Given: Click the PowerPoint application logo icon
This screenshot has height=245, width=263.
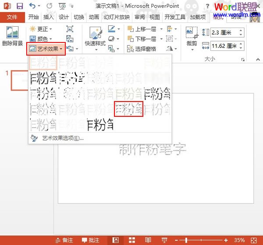Looking at the screenshot, I should 7,6.
